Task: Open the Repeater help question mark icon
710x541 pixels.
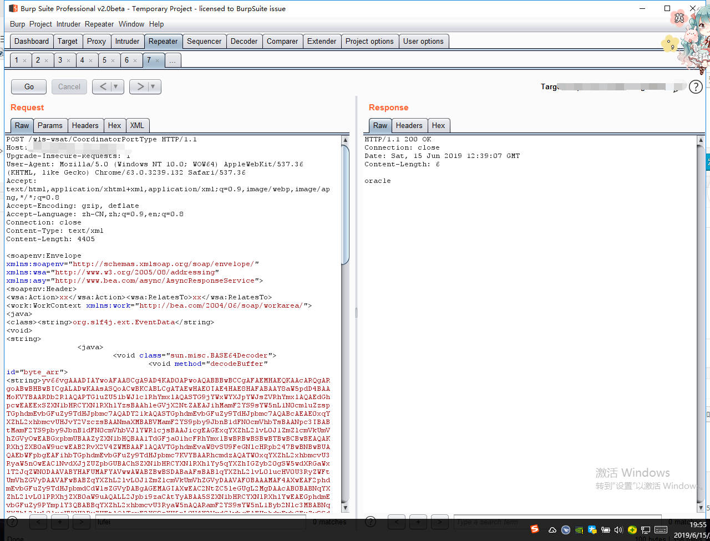Action: point(696,86)
